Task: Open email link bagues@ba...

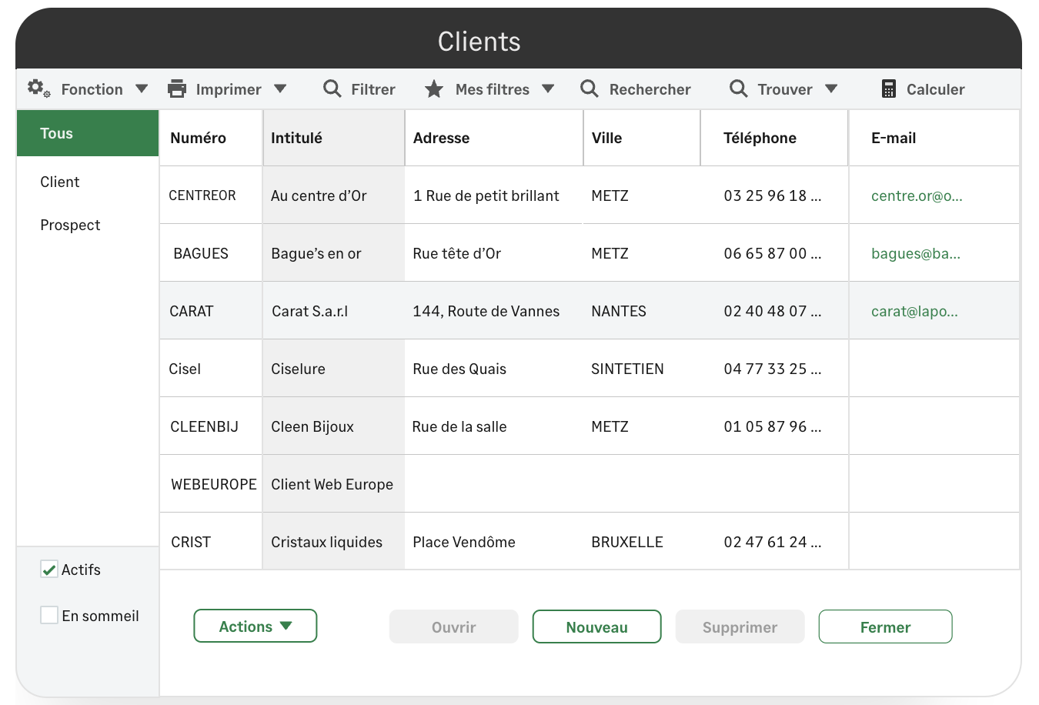Action: [x=916, y=253]
